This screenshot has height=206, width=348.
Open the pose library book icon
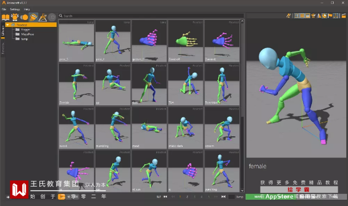[x=6, y=17]
